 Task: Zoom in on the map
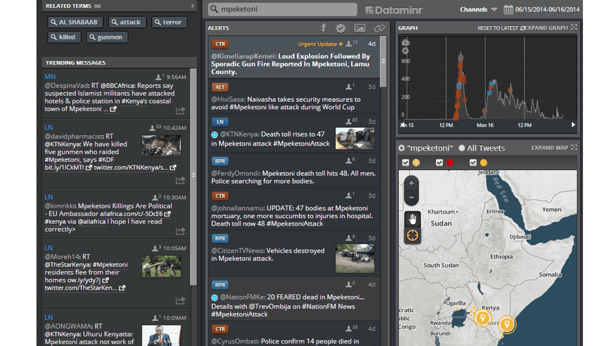[411, 183]
